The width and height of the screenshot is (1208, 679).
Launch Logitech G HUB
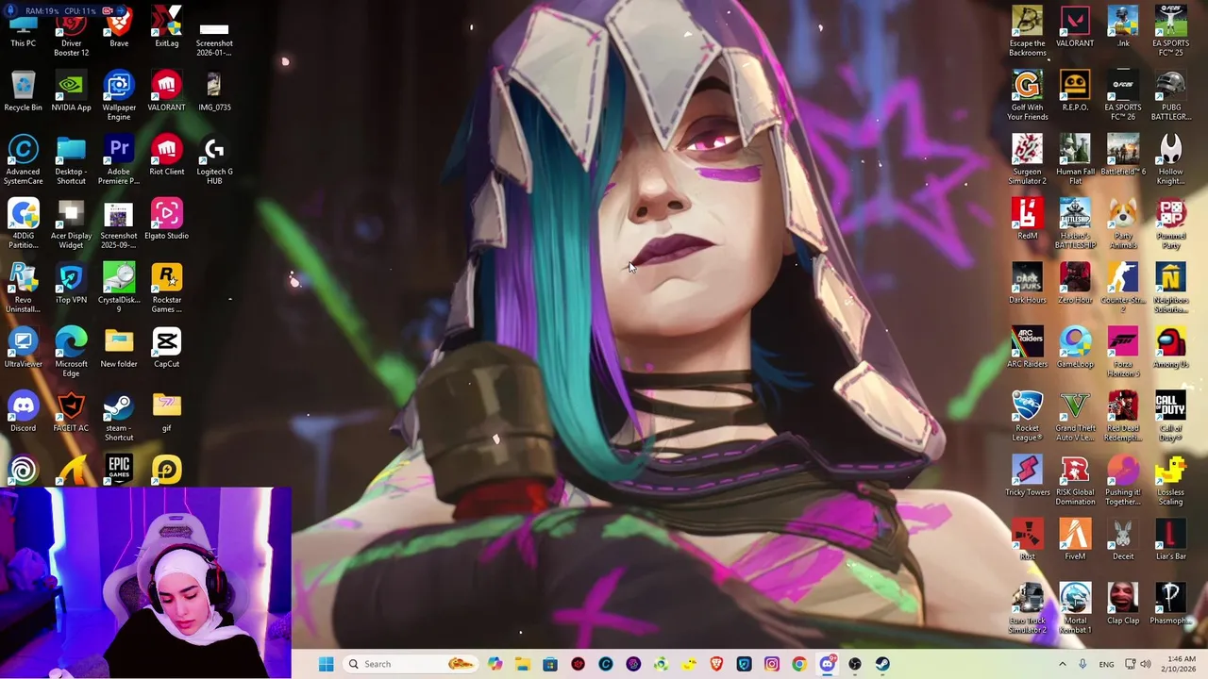(214, 160)
